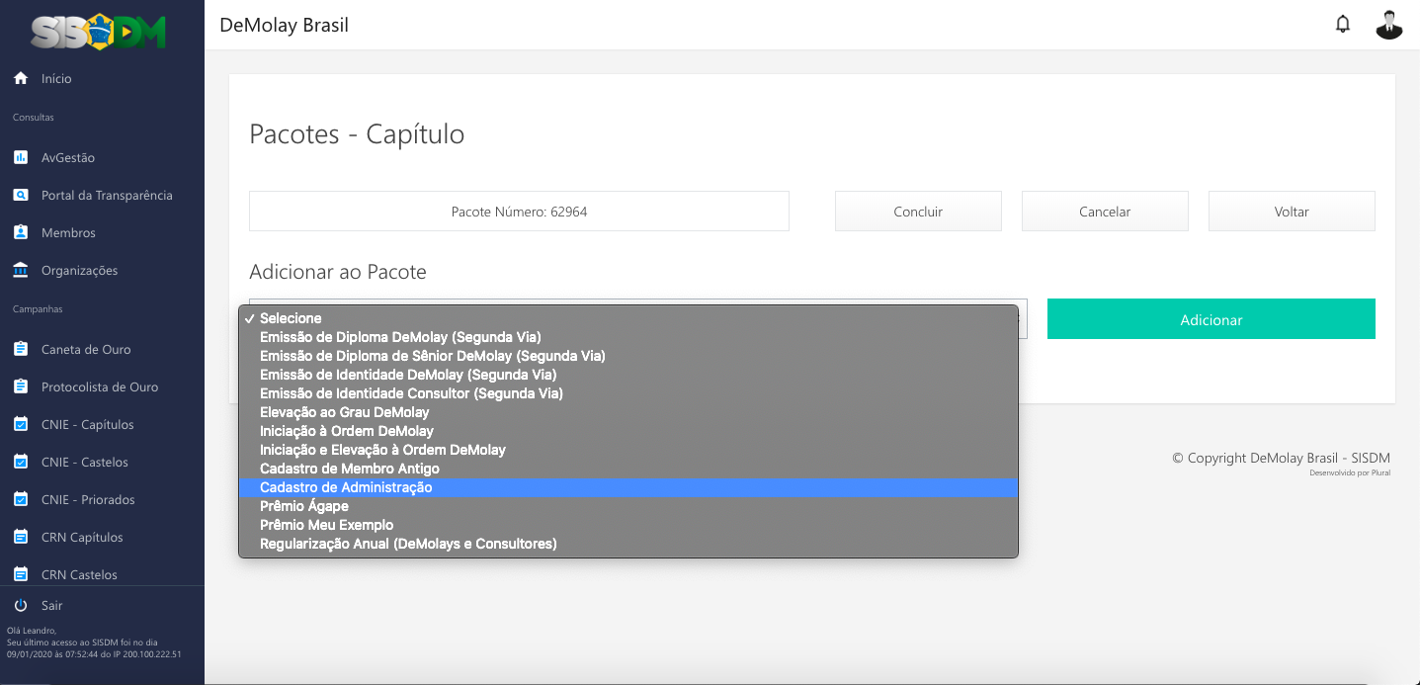Open the user profile avatar

coord(1388,25)
